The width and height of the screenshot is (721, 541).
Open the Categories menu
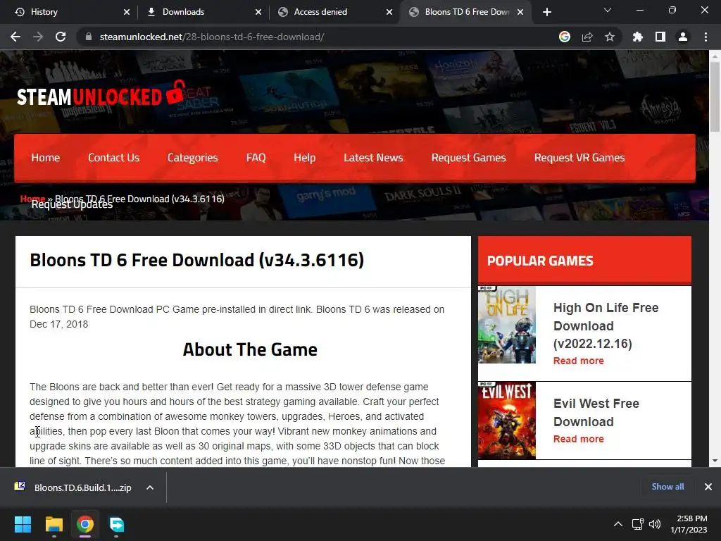click(193, 158)
